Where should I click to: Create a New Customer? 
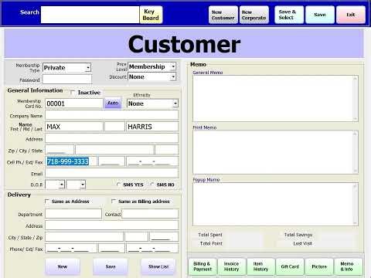pos(223,15)
